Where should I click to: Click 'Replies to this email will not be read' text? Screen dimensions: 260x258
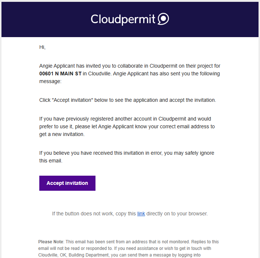coord(129,245)
